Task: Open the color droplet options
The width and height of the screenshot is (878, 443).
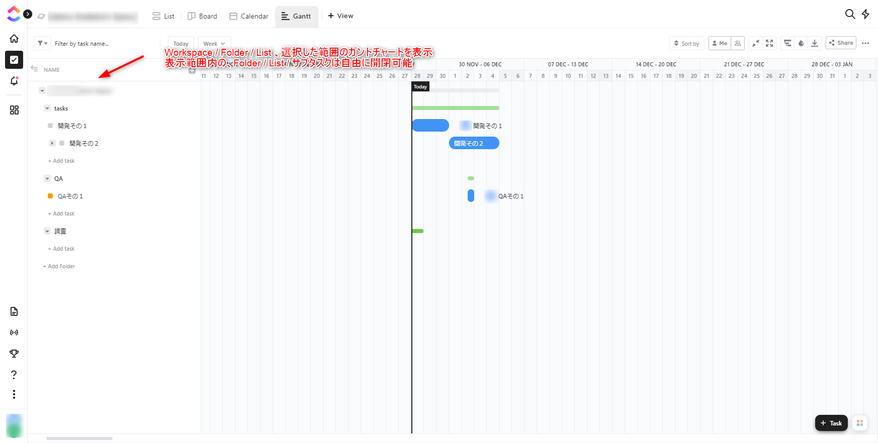Action: [x=801, y=43]
